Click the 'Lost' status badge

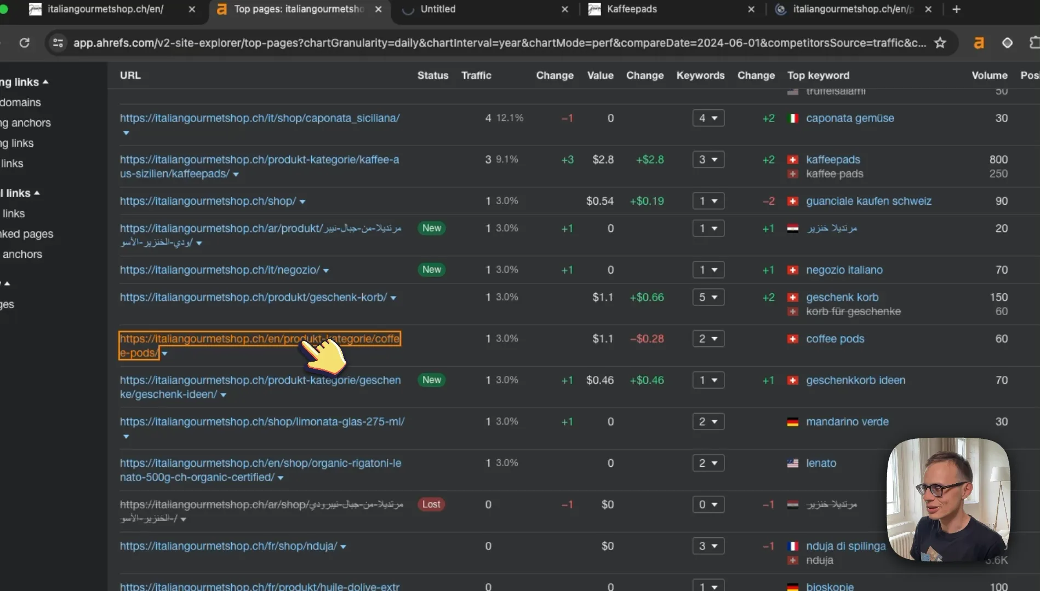click(x=431, y=505)
